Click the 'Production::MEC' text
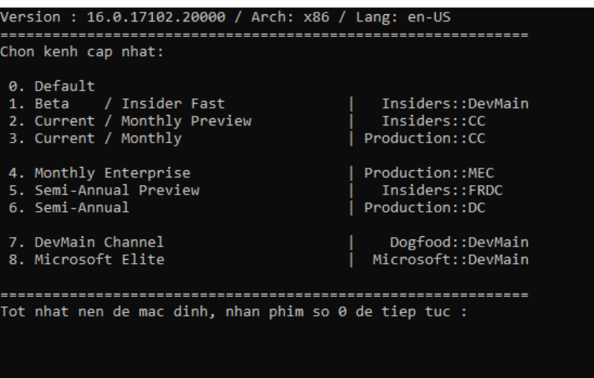594x378 pixels. [x=429, y=173]
